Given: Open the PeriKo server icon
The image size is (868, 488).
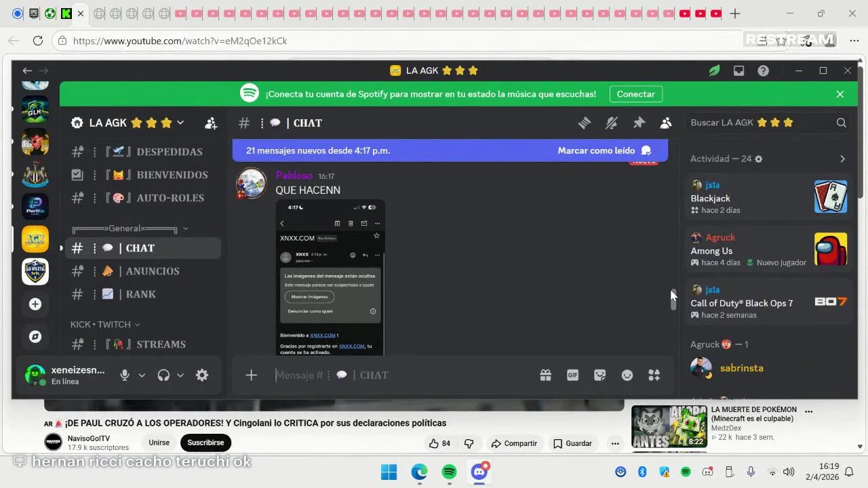Looking at the screenshot, I should [35, 207].
